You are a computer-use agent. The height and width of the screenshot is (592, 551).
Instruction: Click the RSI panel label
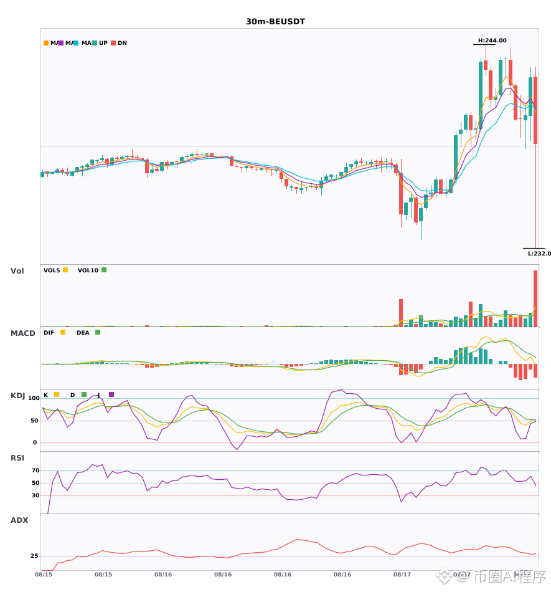tap(17, 458)
